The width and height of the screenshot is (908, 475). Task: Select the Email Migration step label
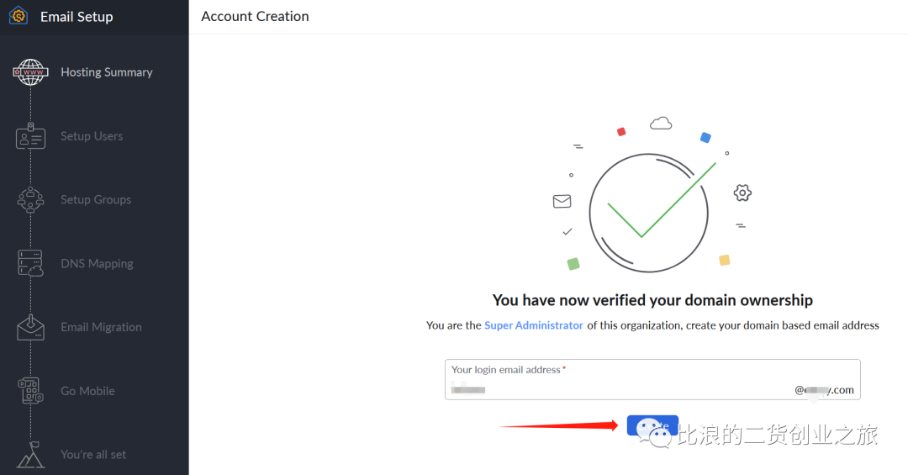point(101,327)
